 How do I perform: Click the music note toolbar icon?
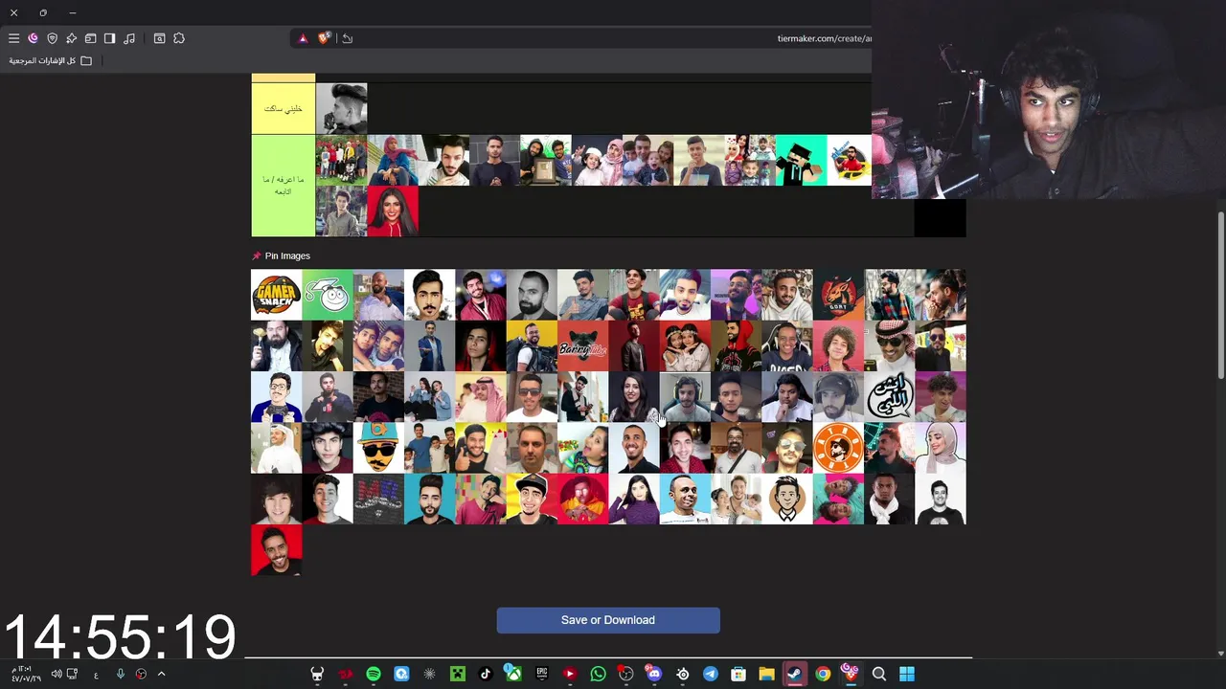[x=129, y=38]
